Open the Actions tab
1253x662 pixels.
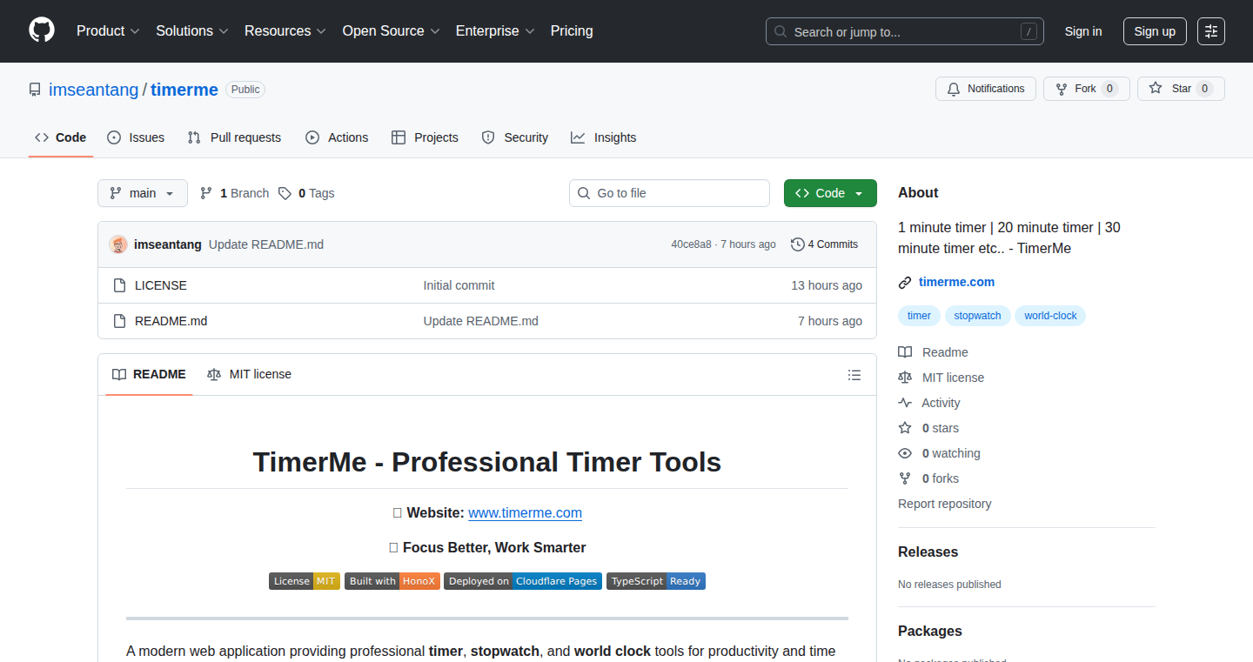click(x=337, y=137)
